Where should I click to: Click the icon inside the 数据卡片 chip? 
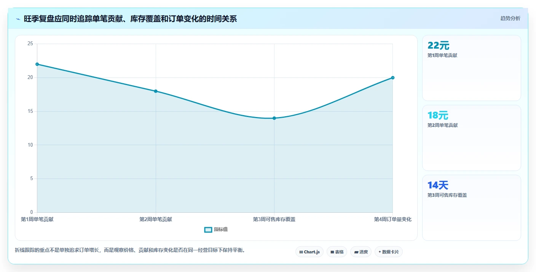(380, 252)
